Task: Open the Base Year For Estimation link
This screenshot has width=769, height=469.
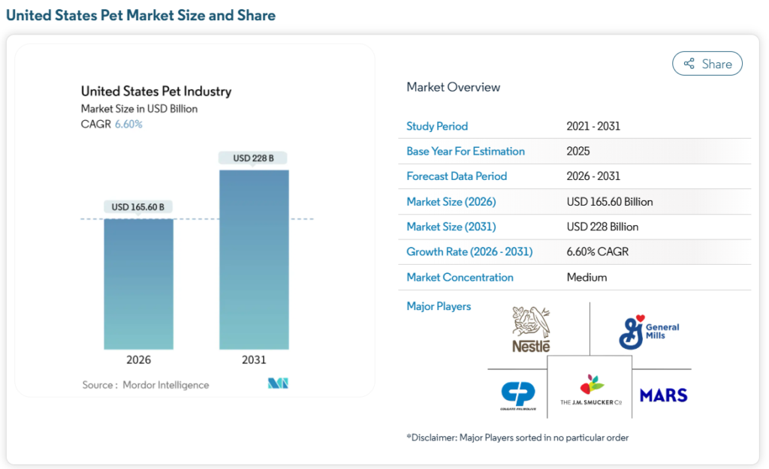Action: [466, 151]
